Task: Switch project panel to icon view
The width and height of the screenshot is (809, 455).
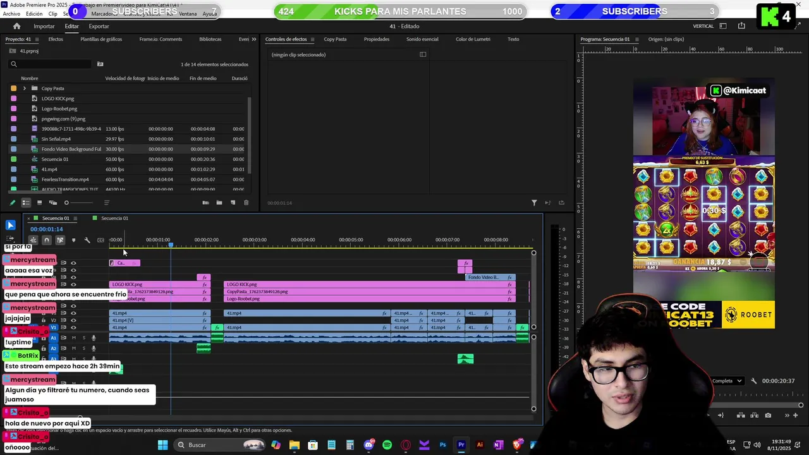Action: [39, 203]
